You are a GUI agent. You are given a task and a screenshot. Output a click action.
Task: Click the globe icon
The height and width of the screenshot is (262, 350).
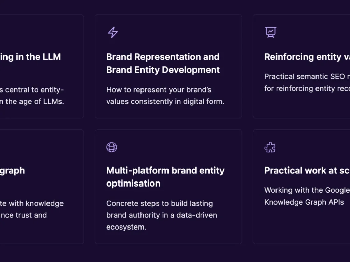(x=111, y=147)
